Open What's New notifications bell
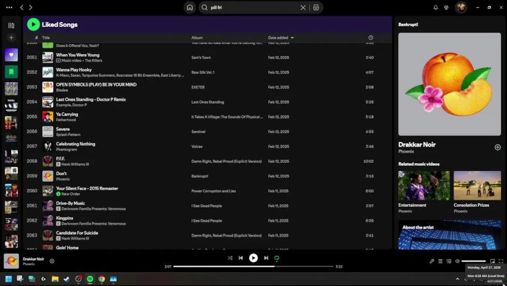The height and width of the screenshot is (286, 507). pos(436,8)
